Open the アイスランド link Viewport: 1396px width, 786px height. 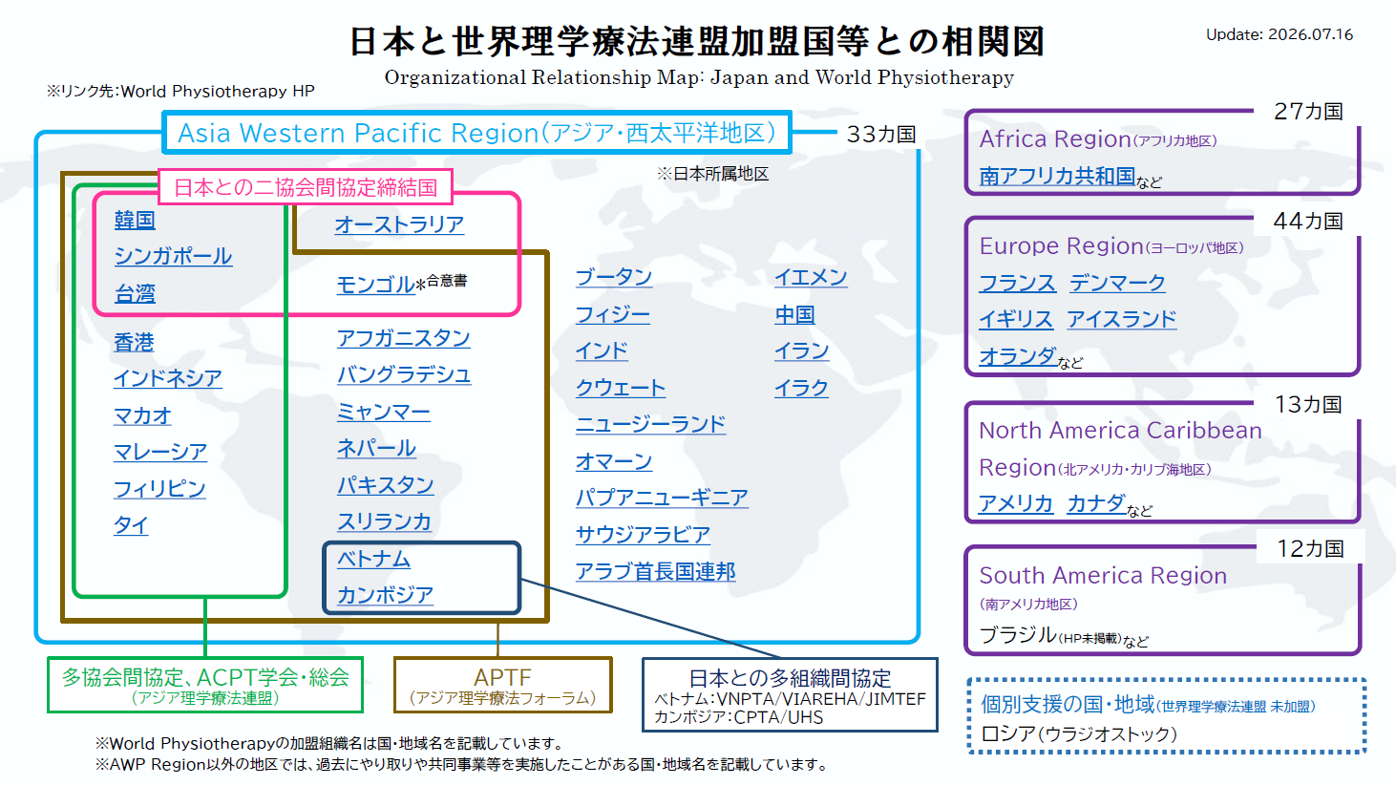[1121, 319]
